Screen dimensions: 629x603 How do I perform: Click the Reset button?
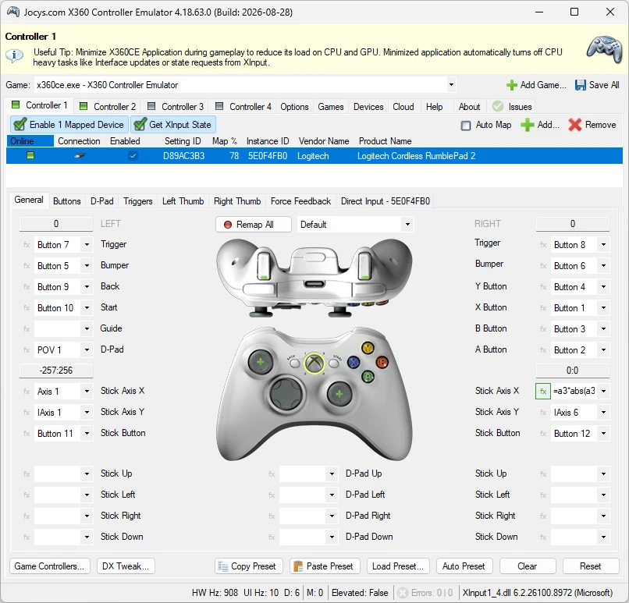tap(590, 566)
